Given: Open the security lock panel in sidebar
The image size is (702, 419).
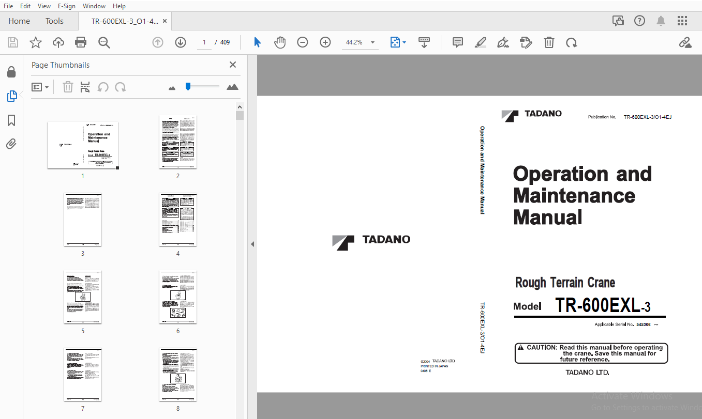Looking at the screenshot, I should (x=11, y=72).
